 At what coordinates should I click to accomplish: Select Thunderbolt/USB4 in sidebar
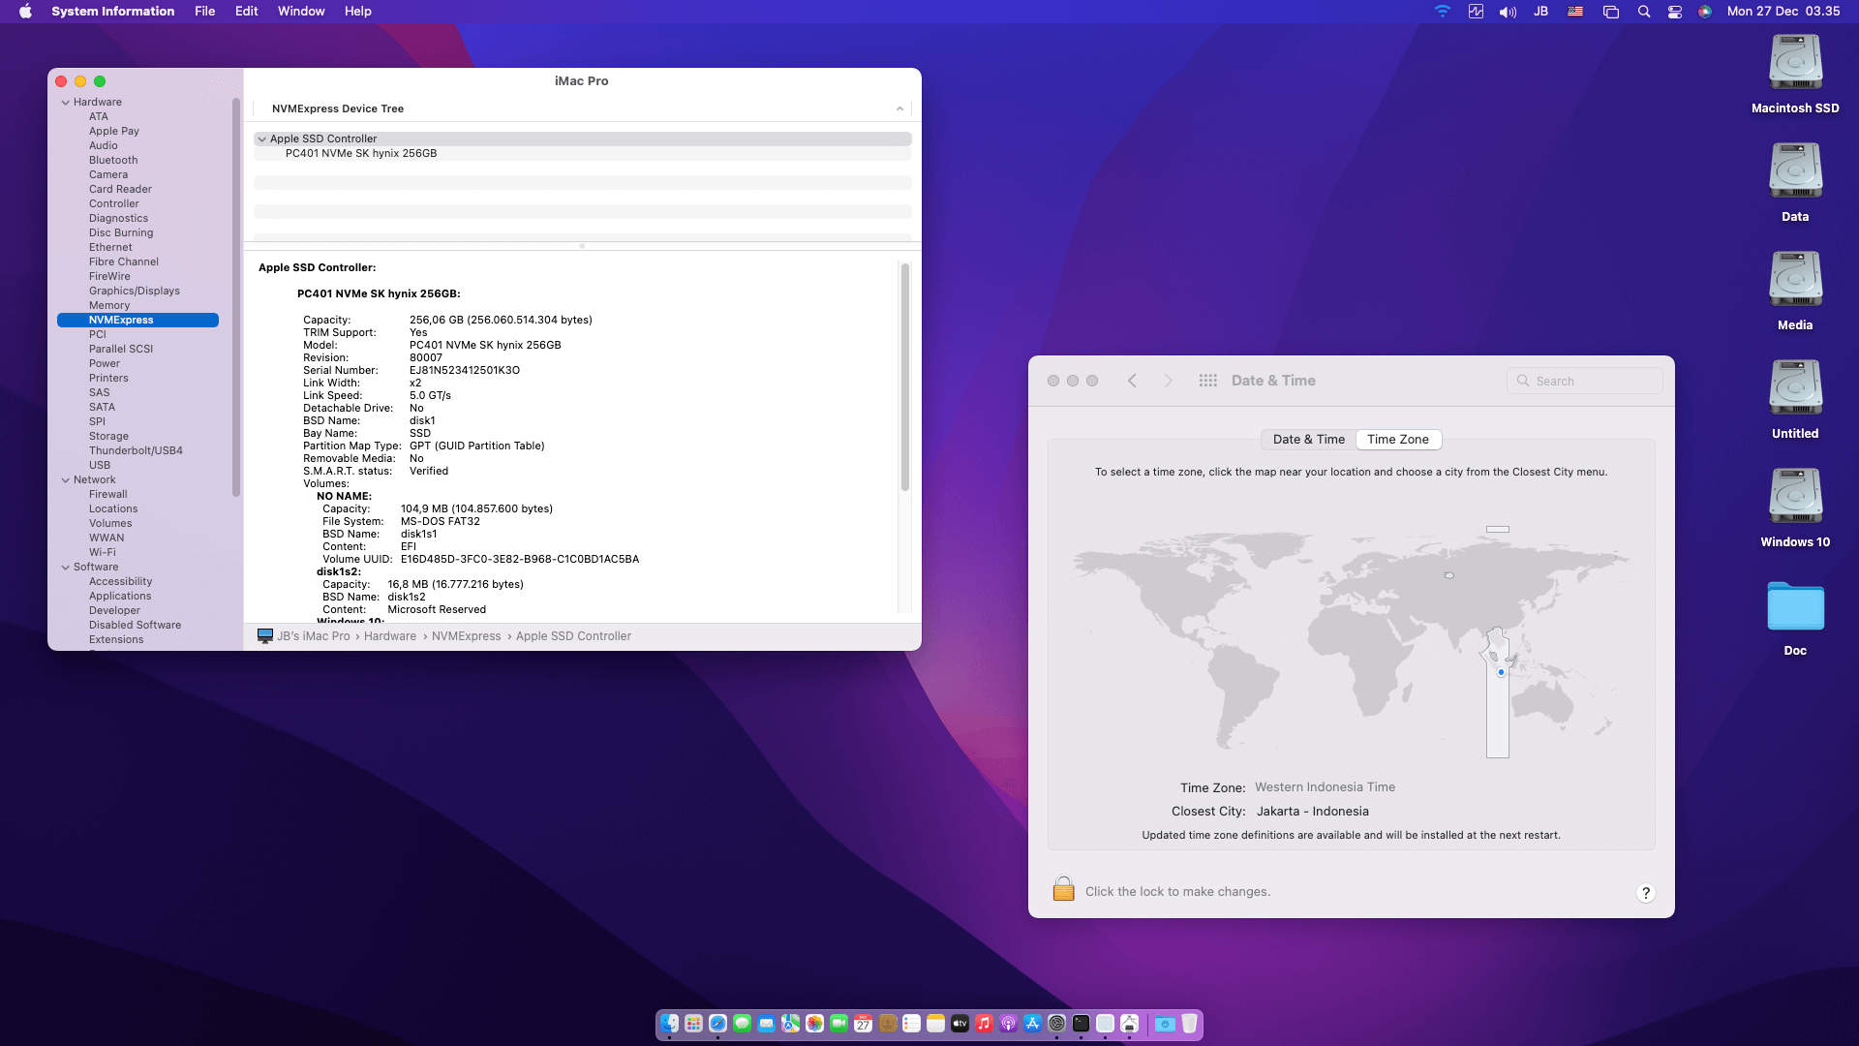click(x=136, y=450)
